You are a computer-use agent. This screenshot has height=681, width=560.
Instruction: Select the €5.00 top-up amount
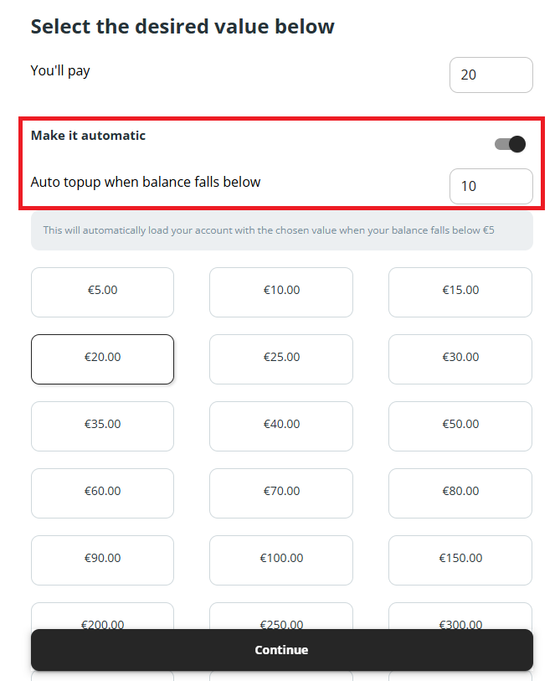point(102,291)
